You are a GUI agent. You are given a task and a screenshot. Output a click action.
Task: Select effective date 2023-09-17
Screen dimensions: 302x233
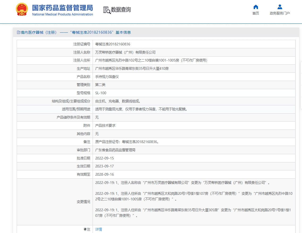click(104, 166)
